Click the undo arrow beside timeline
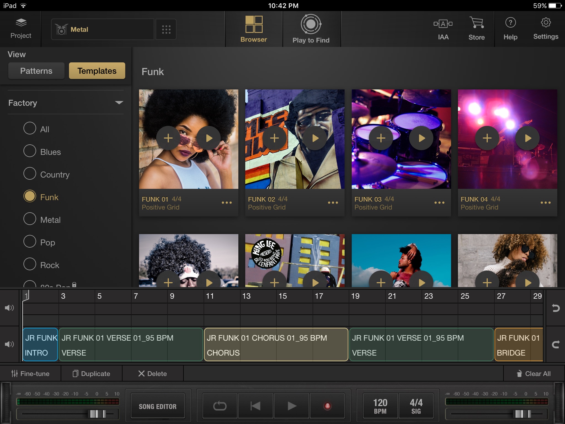 (x=555, y=308)
